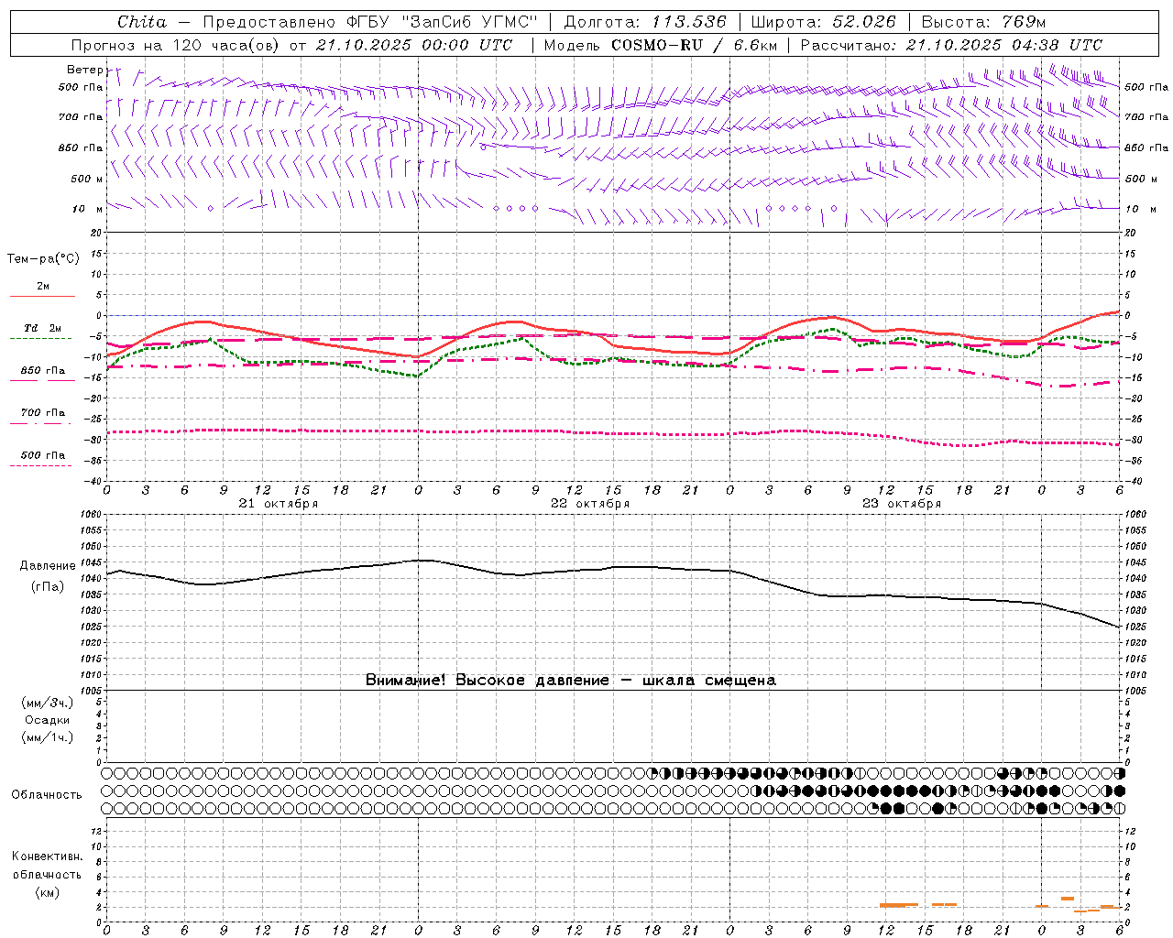This screenshot has height=938, width=1173.
Task: Click the 'Осадки' precipitation label
Action: coord(48,720)
